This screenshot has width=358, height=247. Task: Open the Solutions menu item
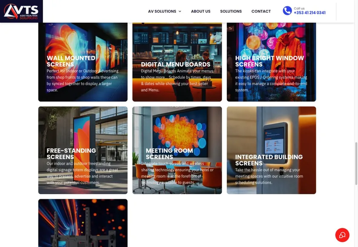231,11
